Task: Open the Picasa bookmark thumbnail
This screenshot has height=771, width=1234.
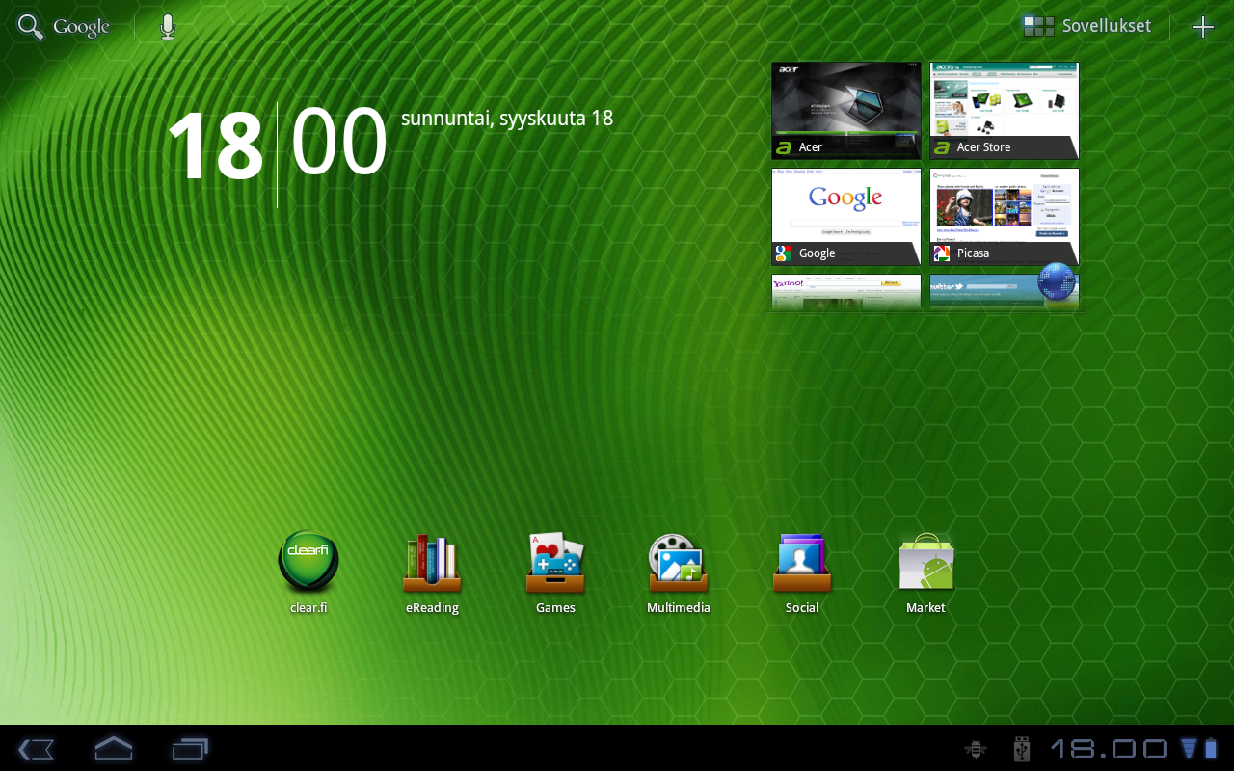Action: click(x=1005, y=217)
